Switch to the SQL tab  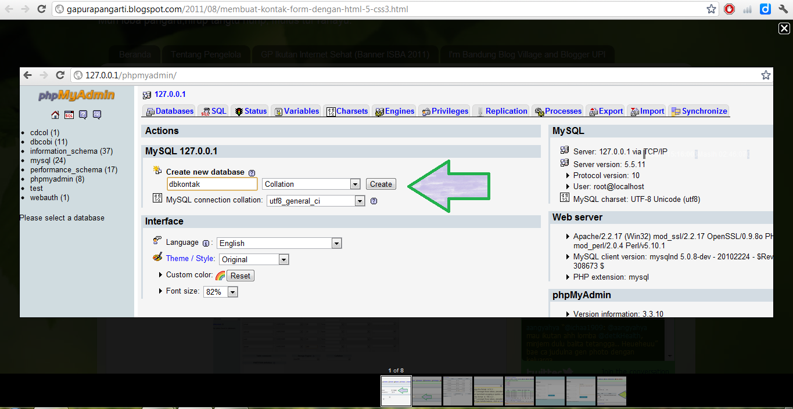(214, 111)
